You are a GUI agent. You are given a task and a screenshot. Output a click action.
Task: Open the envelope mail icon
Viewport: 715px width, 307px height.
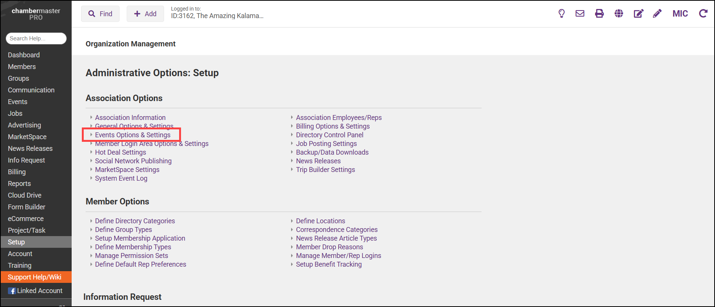click(580, 14)
